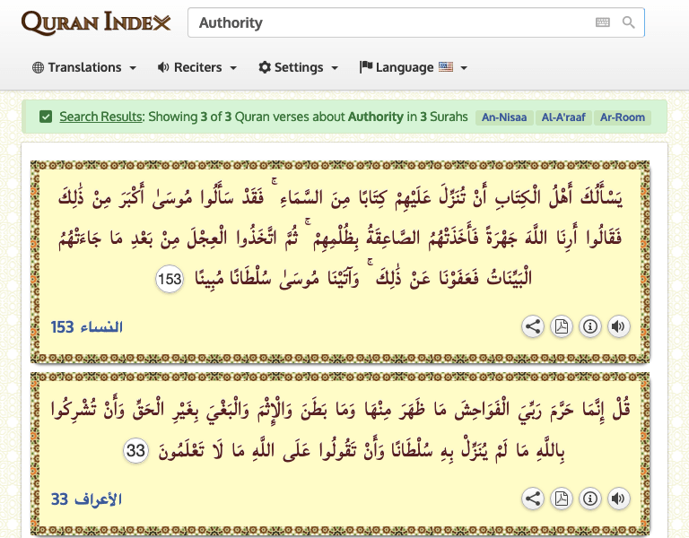Click the search magnifier icon
The width and height of the screenshot is (689, 538).
point(629,22)
